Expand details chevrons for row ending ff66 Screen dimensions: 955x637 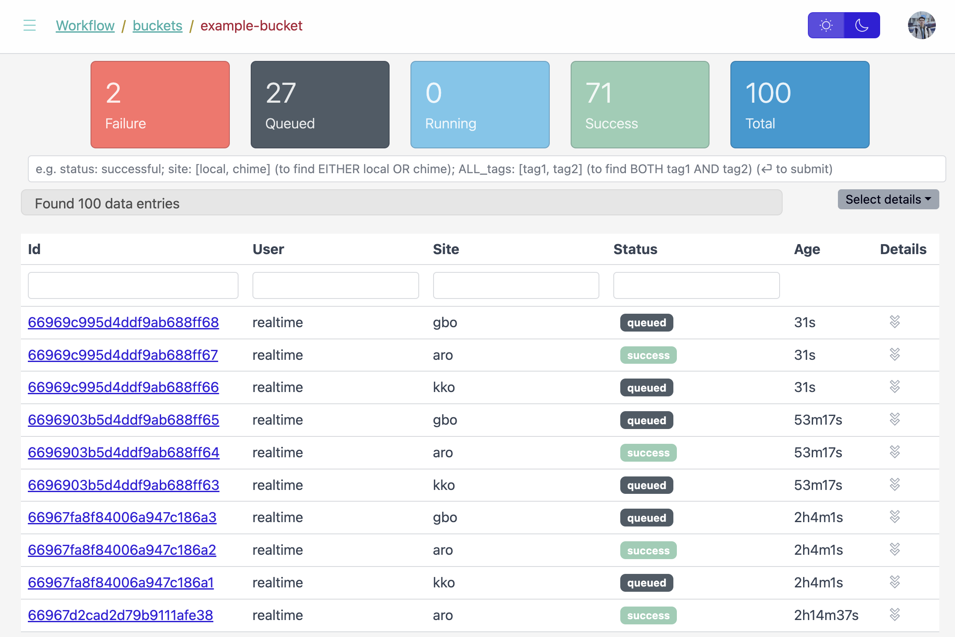coord(894,386)
